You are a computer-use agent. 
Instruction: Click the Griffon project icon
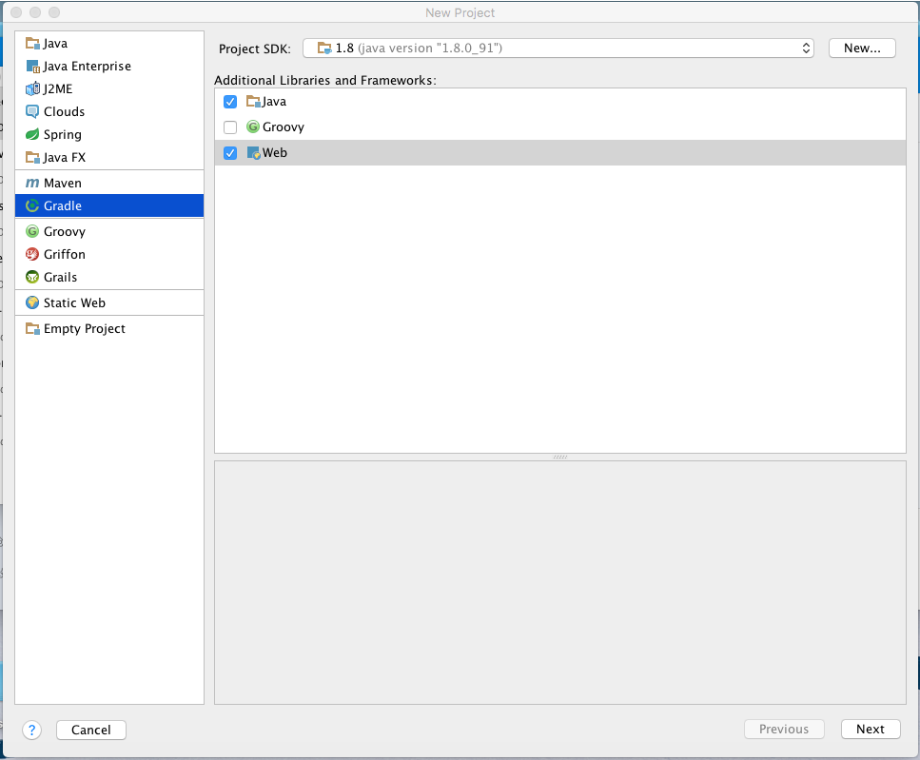pos(32,255)
